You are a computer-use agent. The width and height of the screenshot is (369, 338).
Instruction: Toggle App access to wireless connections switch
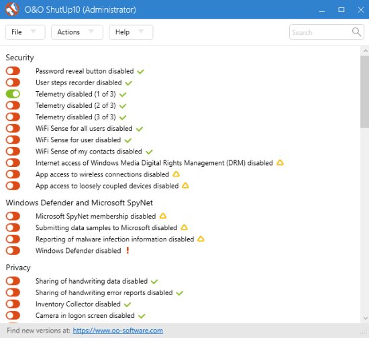(13, 174)
